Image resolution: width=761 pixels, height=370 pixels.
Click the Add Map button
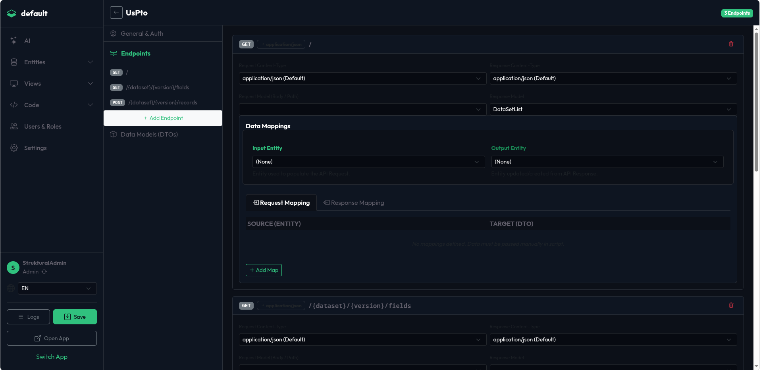pos(264,270)
